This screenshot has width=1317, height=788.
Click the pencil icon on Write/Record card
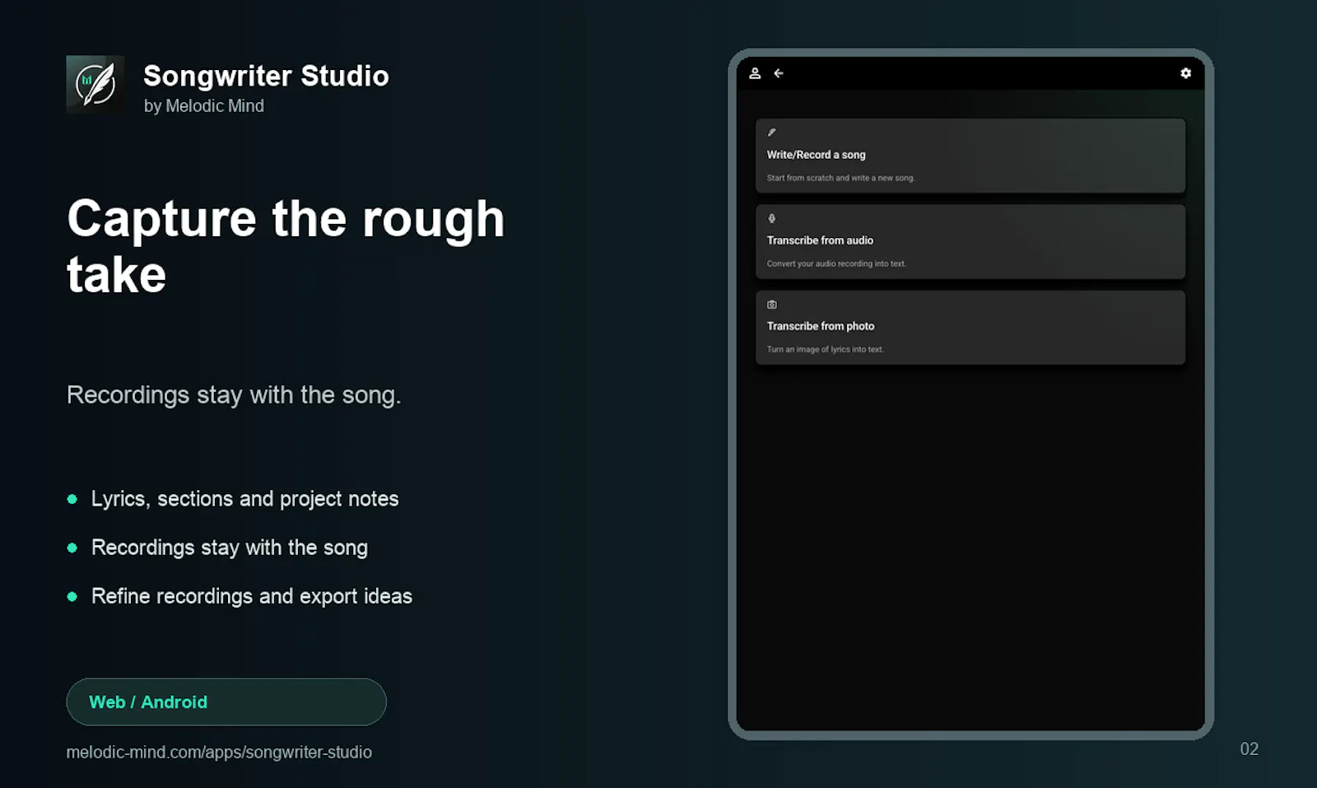click(772, 133)
